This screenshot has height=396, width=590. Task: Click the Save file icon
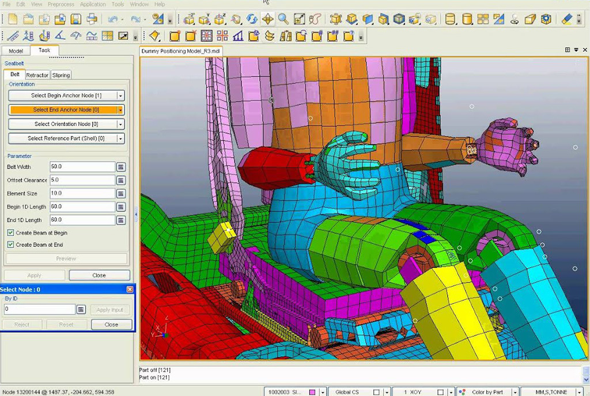[x=75, y=19]
